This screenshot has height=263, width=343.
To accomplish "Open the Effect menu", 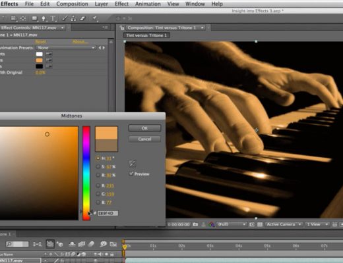I will pyautogui.click(x=121, y=4).
